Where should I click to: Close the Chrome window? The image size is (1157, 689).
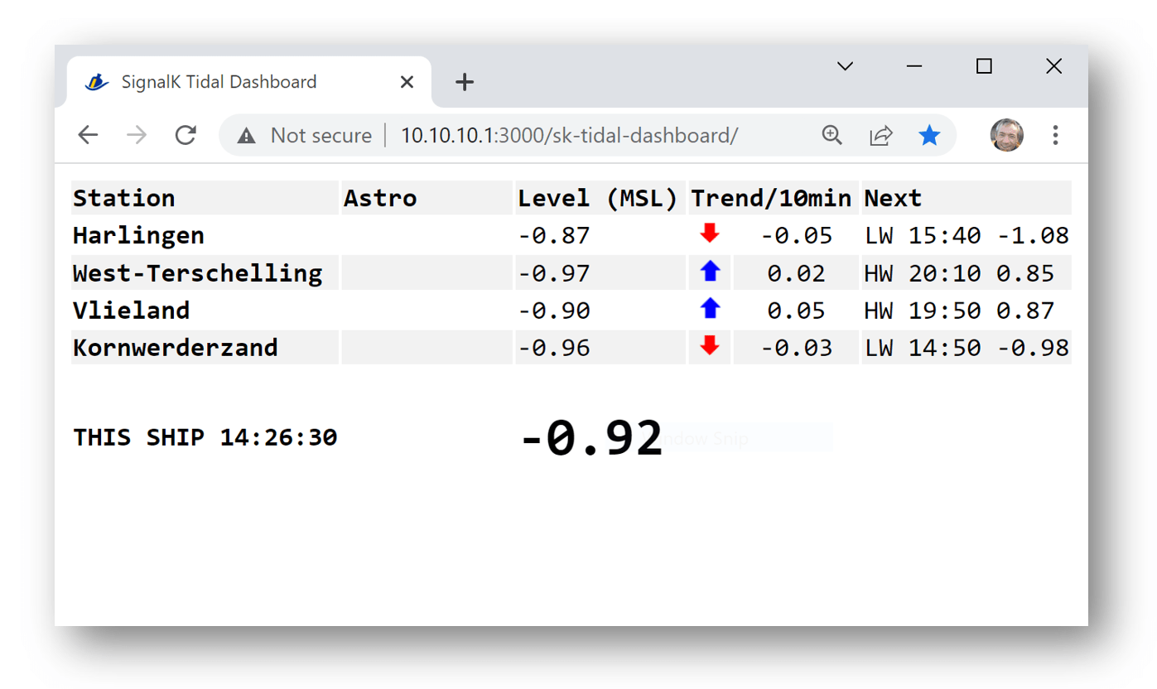click(x=1053, y=66)
